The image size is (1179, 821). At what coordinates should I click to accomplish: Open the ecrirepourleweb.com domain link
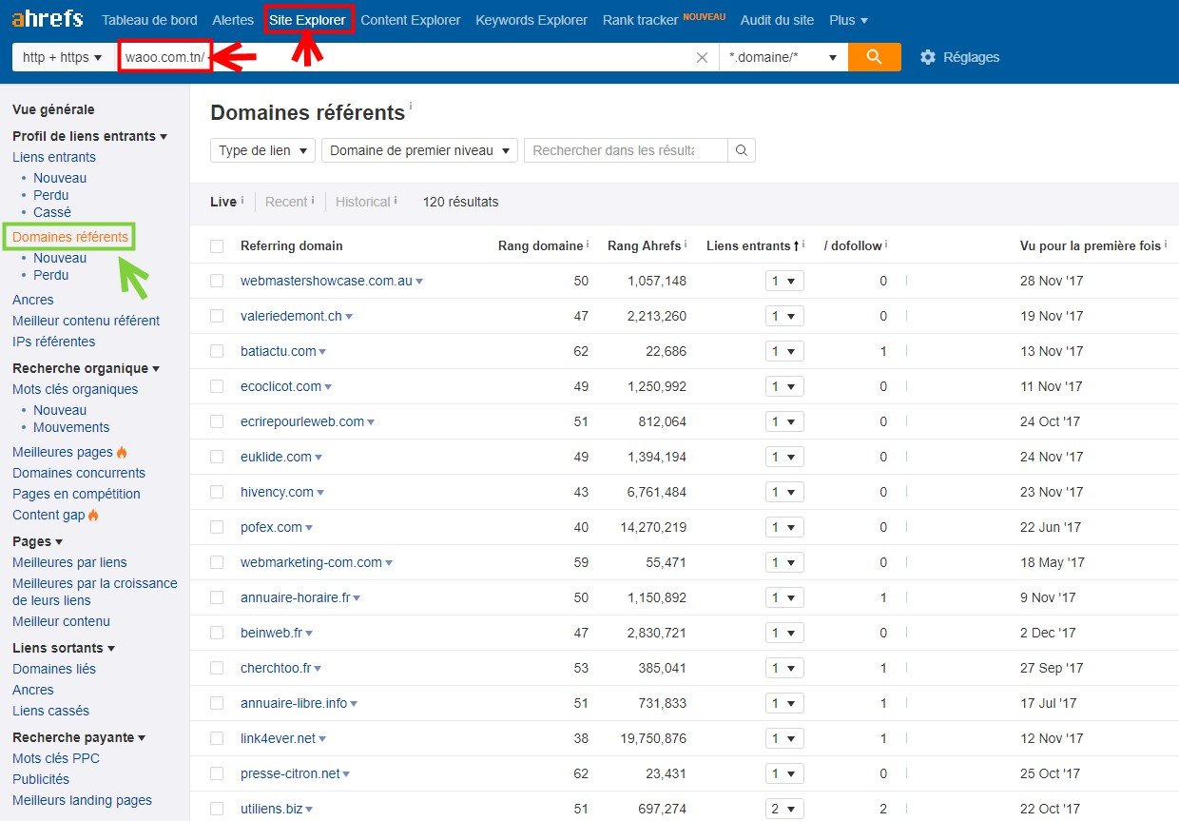[302, 421]
